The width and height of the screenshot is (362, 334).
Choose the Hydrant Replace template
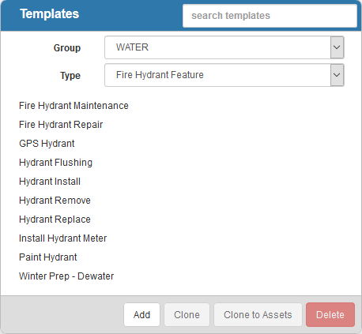click(x=55, y=220)
